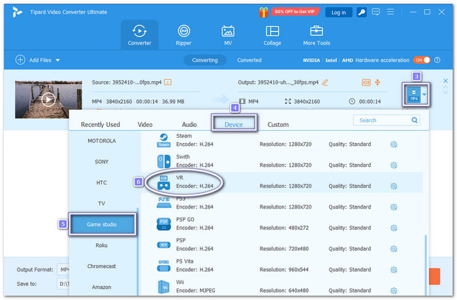This screenshot has height=300, width=457.
Task: Open the MP4 output format dropdown
Action: click(x=426, y=94)
